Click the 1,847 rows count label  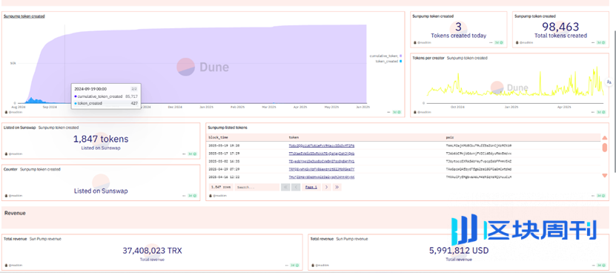pos(221,187)
